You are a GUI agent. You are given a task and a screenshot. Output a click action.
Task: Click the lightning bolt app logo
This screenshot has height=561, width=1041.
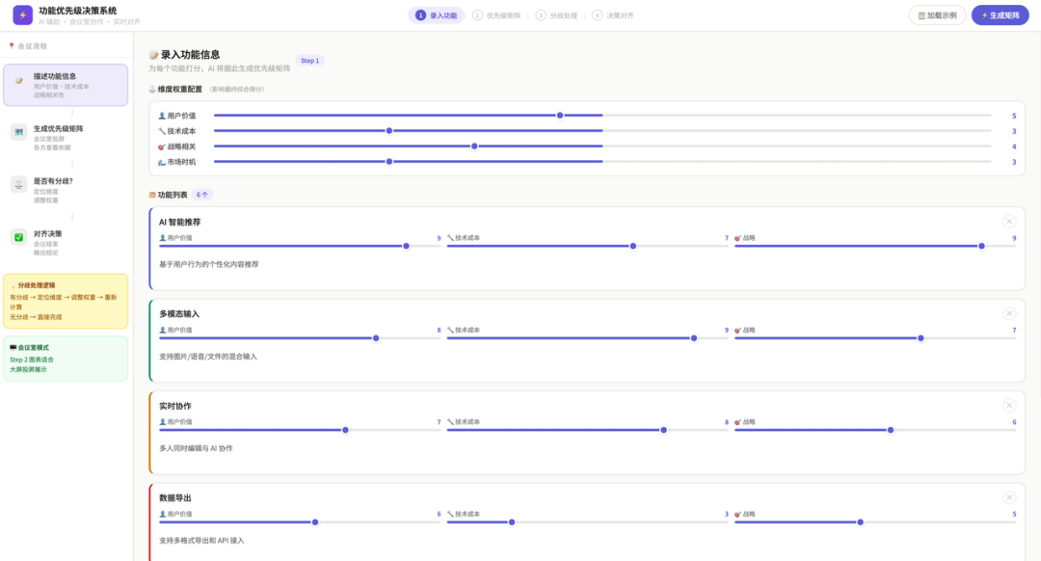click(x=22, y=15)
